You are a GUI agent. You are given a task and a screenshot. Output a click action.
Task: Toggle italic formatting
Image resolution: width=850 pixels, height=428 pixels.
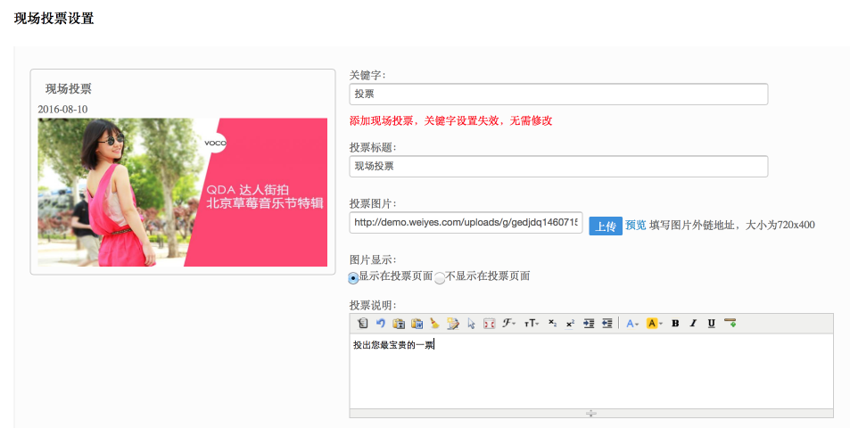[x=693, y=324]
